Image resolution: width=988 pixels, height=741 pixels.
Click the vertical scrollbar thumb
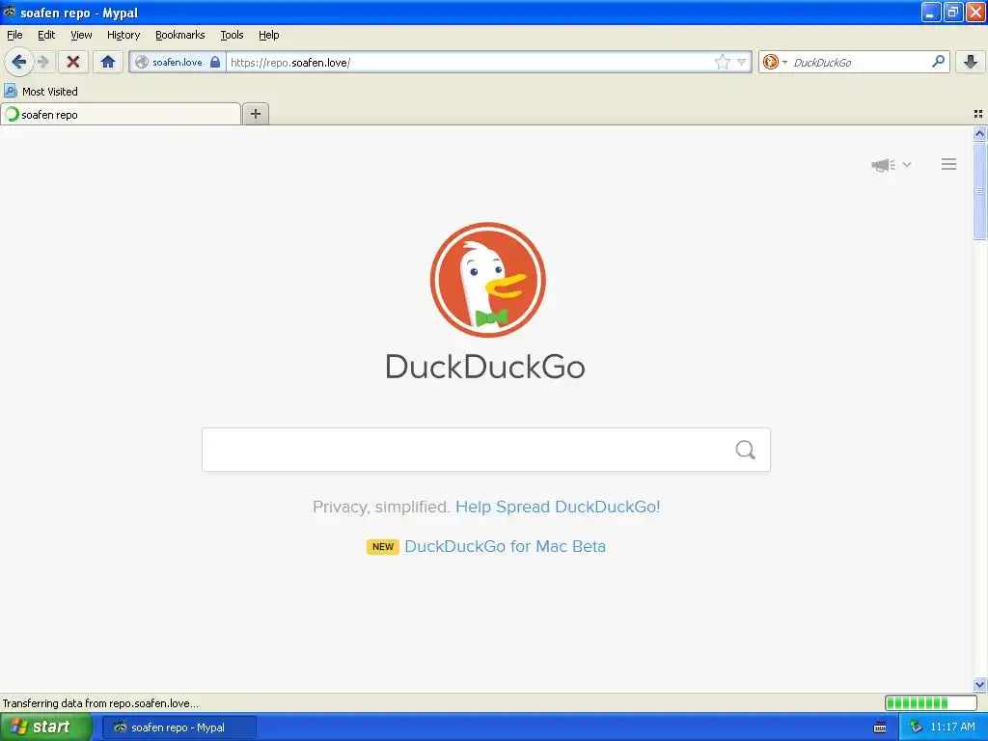(x=979, y=190)
